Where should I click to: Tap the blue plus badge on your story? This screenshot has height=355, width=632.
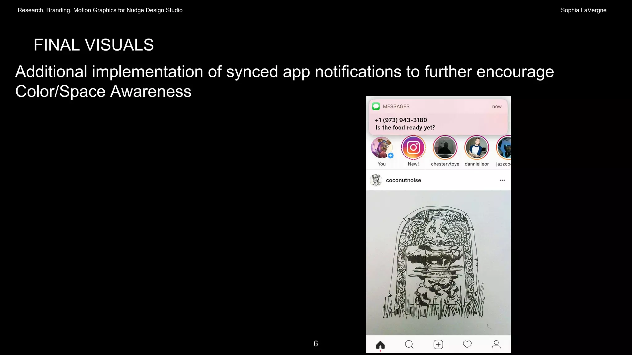tap(391, 156)
